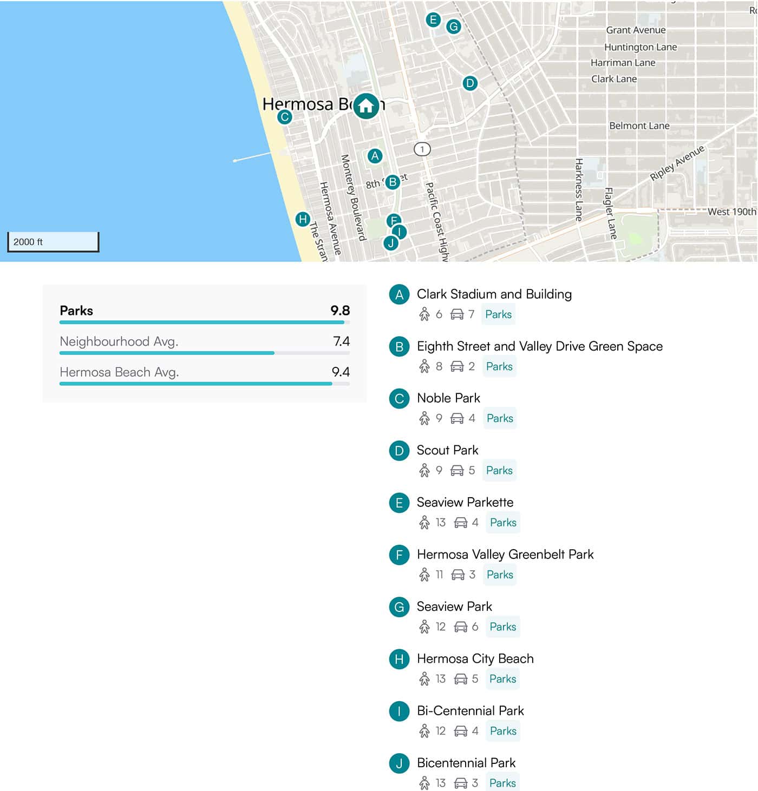Select Hermosa Valley Greenbelt Park entry
758x791 pixels.
point(505,555)
